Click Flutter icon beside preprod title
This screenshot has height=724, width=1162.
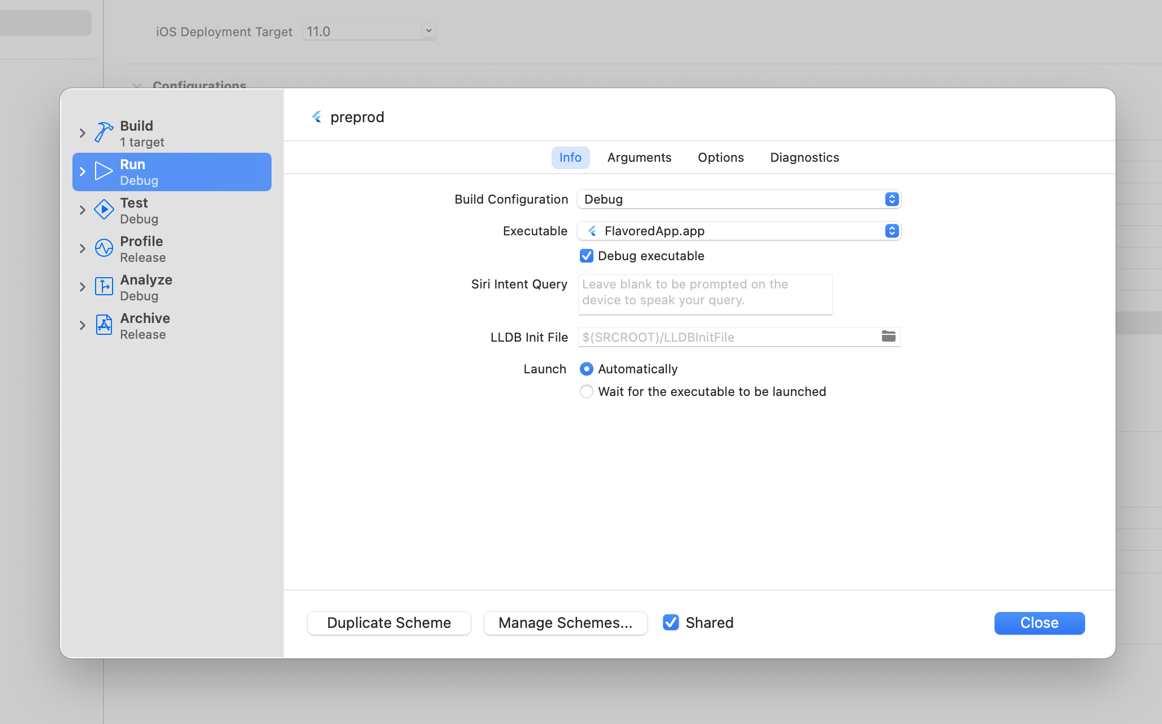click(x=317, y=117)
